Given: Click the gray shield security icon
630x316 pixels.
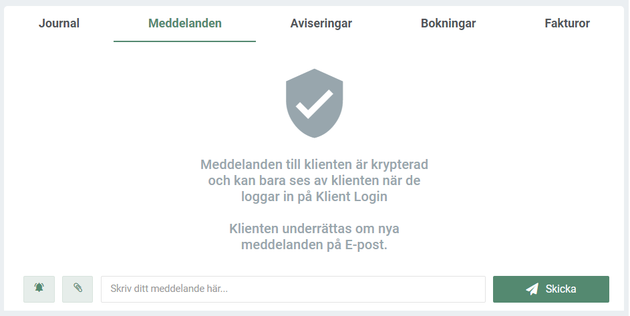Looking at the screenshot, I should 315,104.
